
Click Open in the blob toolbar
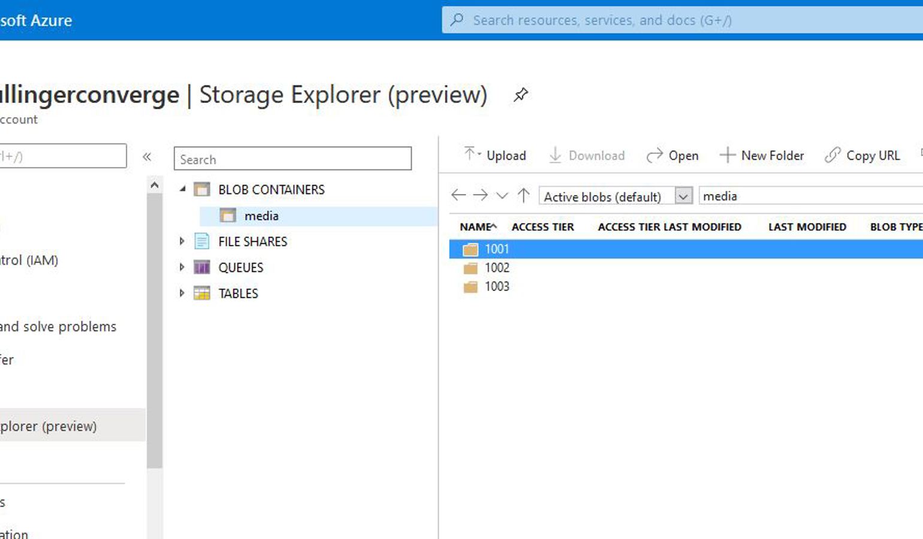[672, 156]
